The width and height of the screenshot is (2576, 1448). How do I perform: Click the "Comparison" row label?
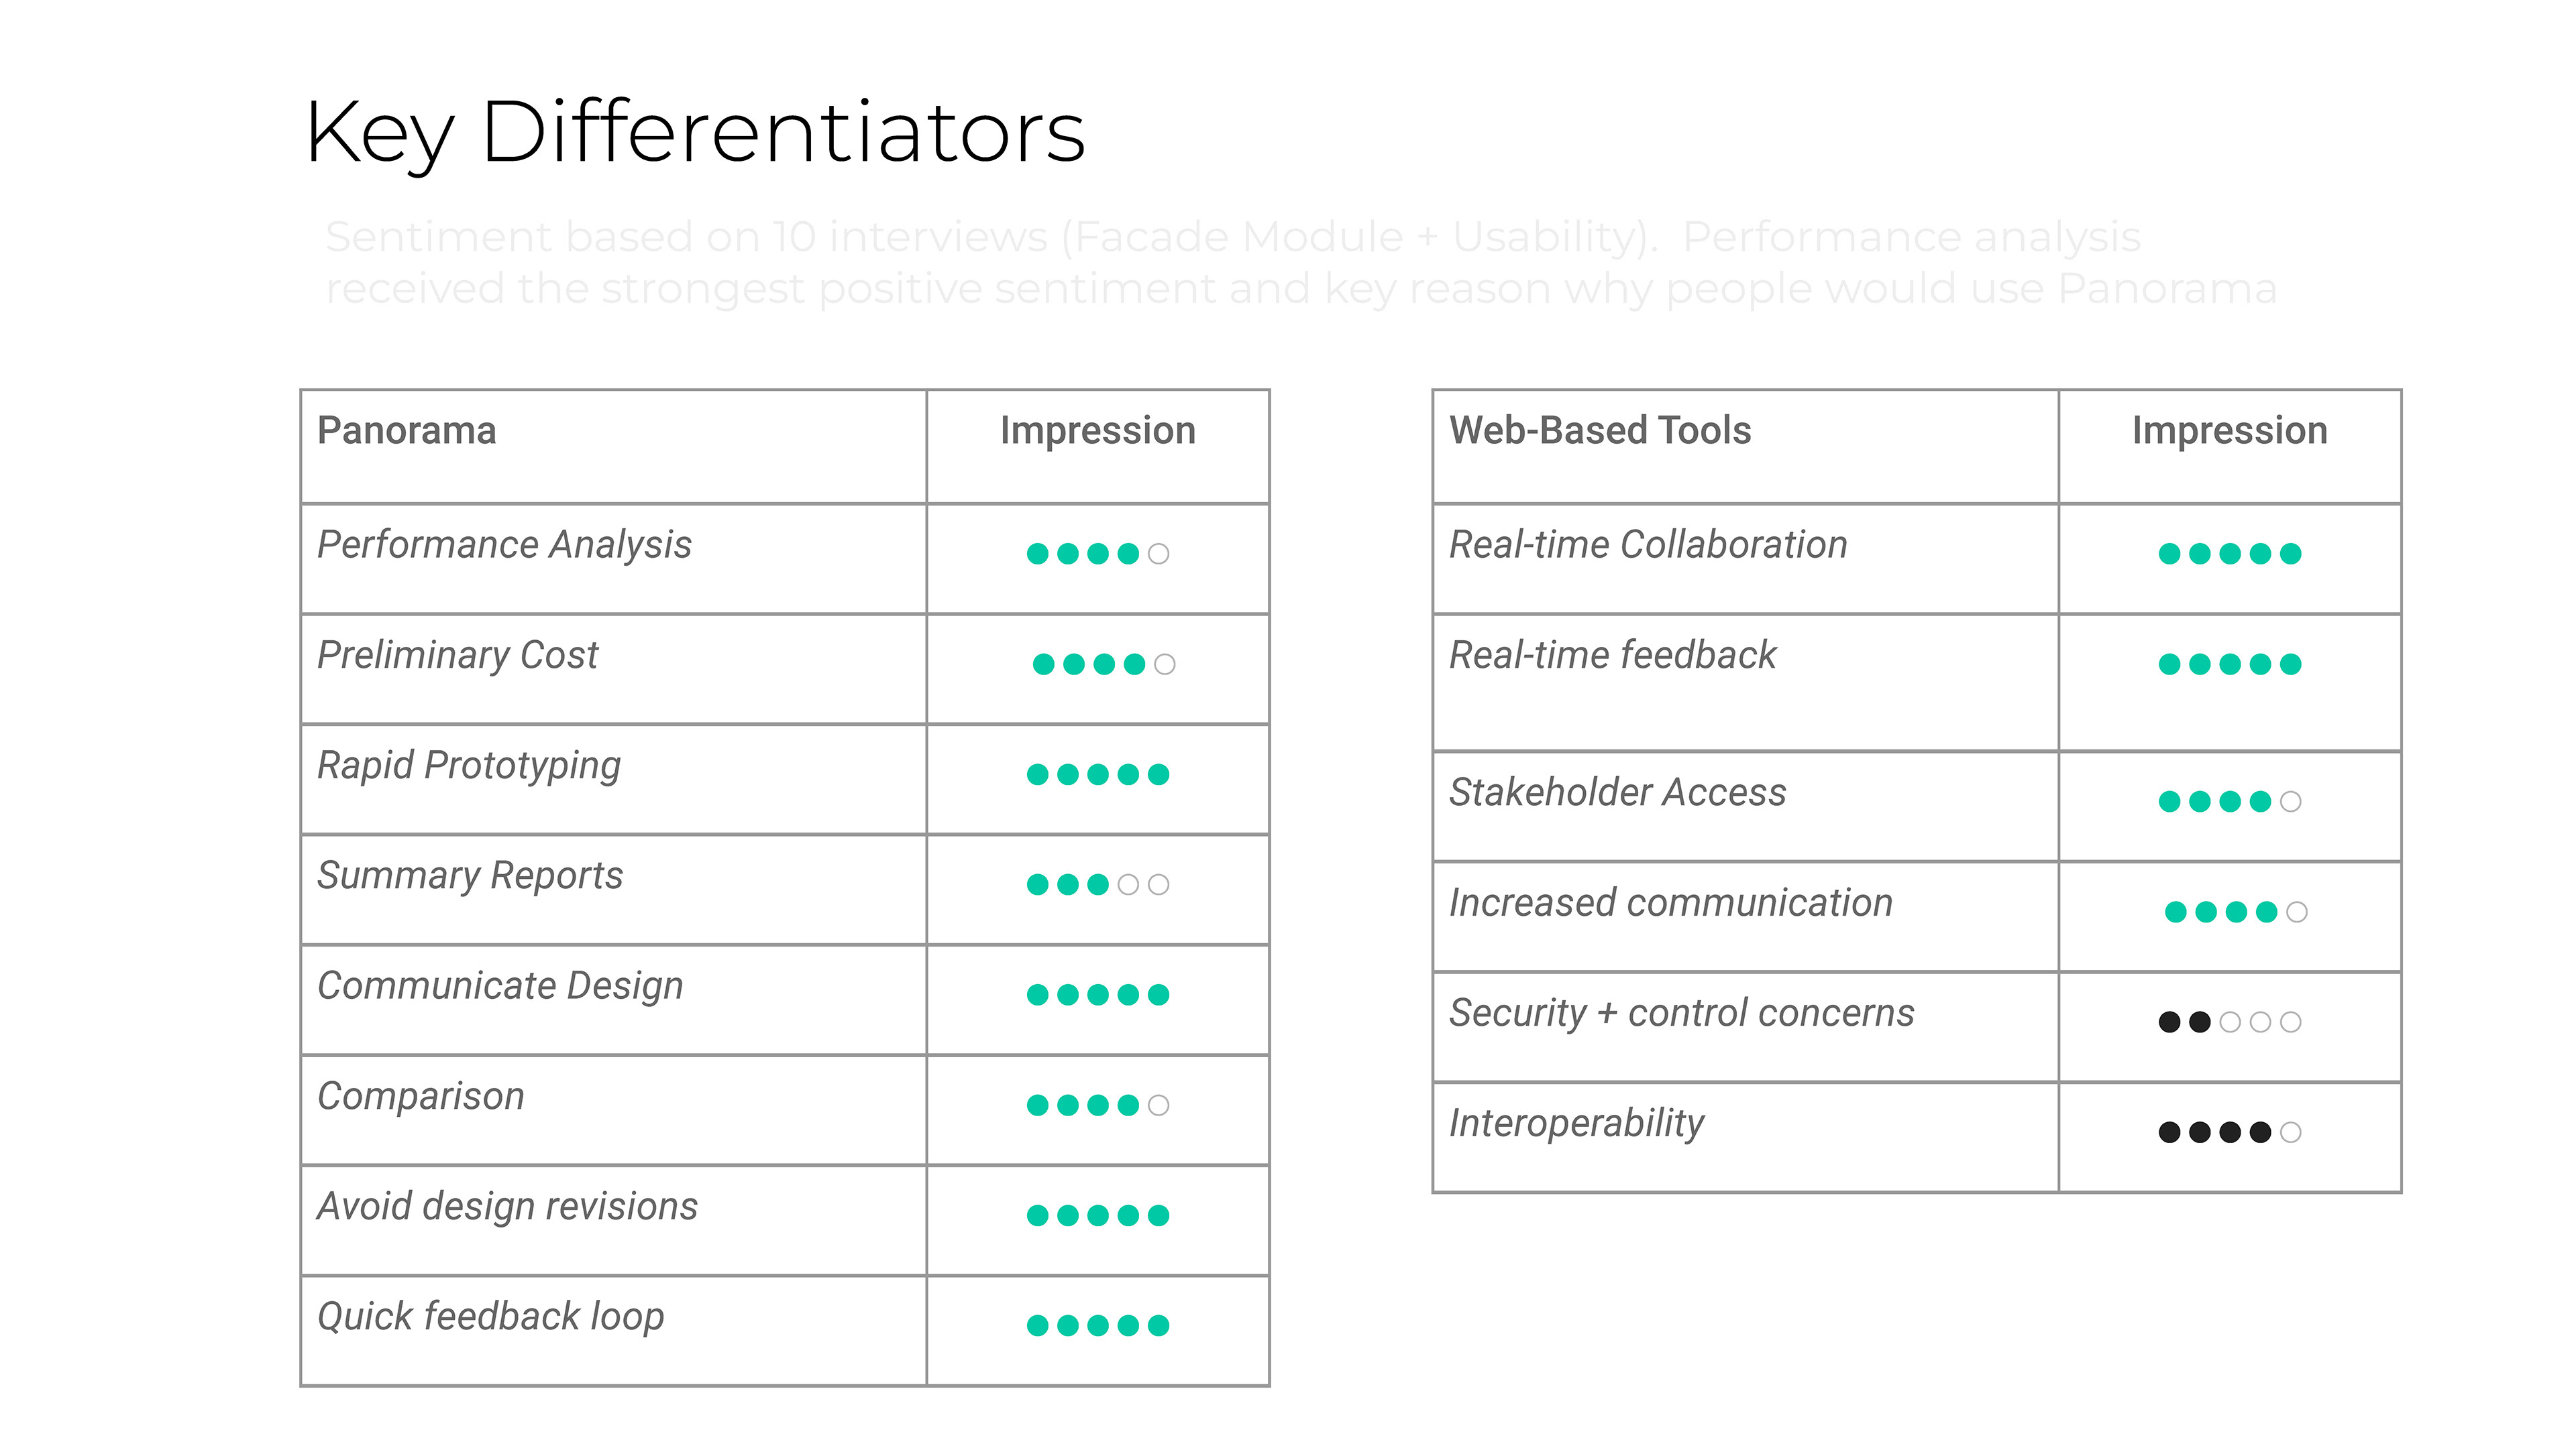coord(421,1096)
